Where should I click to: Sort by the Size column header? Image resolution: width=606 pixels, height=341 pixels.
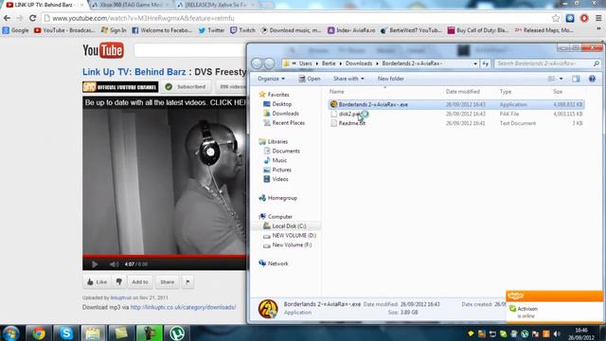(558, 92)
